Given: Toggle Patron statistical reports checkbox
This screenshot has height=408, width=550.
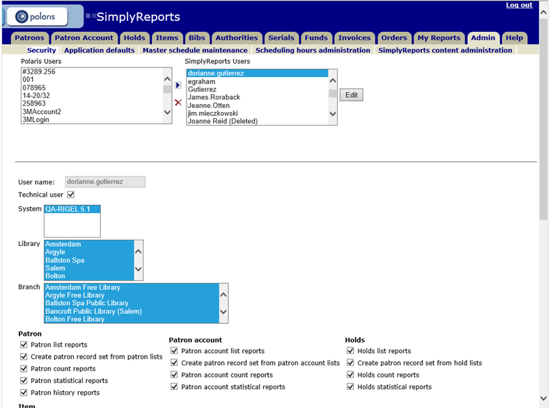Looking at the screenshot, I should 24,380.
